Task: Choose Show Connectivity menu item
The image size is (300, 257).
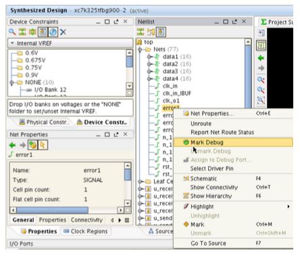Action: [x=233, y=188]
